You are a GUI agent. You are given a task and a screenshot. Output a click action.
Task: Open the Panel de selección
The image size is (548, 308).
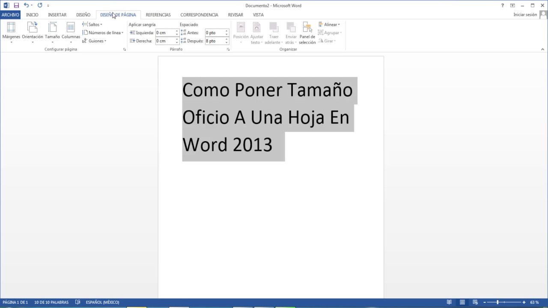click(307, 33)
